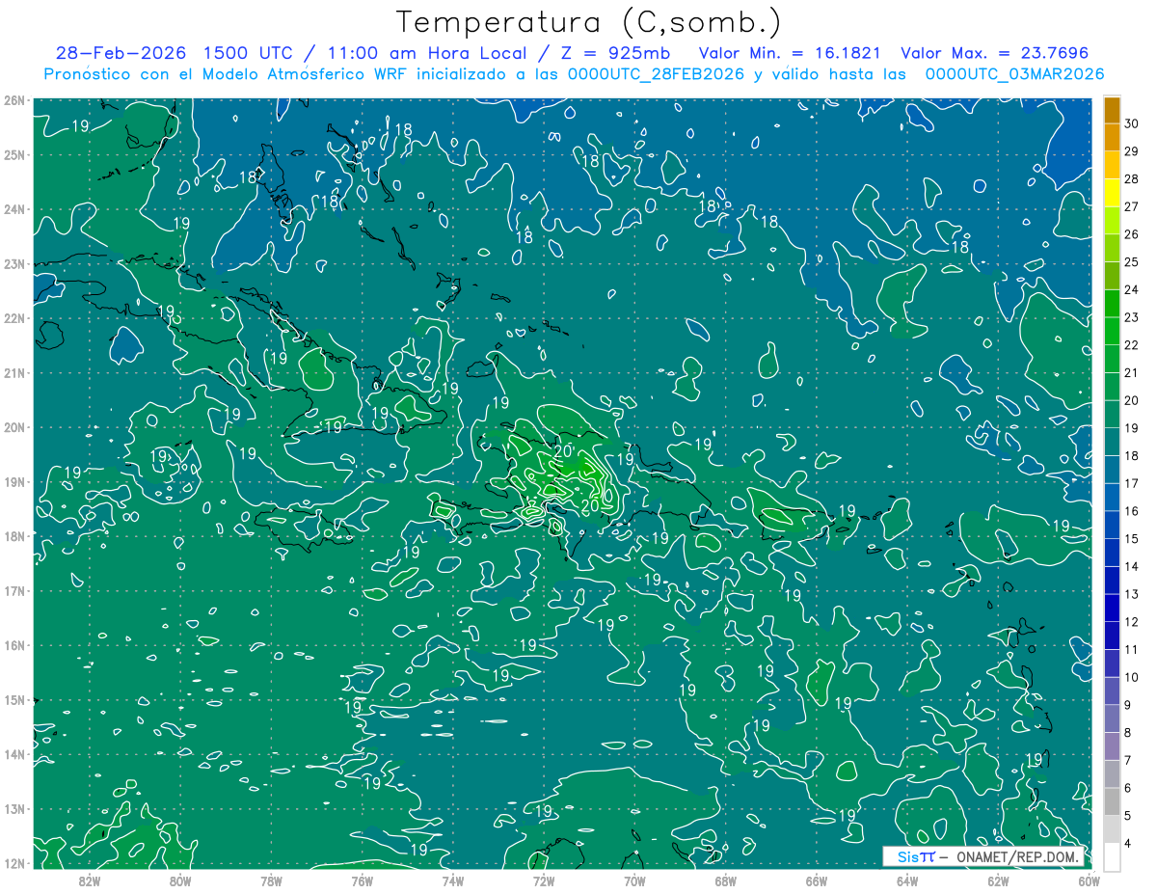Click the 18N latitude axis label

coord(14,536)
